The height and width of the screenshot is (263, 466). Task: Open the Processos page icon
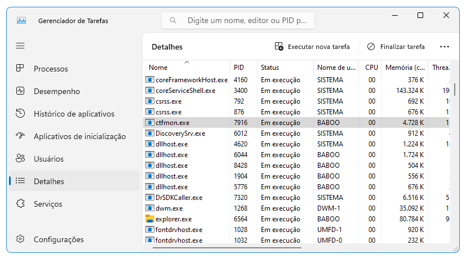(20, 68)
